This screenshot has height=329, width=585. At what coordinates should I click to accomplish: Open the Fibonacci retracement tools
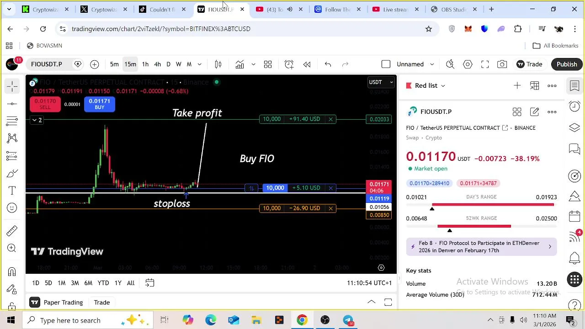(12, 121)
